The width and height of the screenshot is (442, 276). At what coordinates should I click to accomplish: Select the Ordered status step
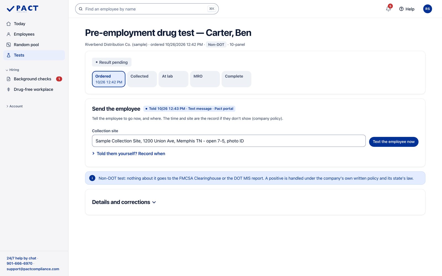[109, 79]
